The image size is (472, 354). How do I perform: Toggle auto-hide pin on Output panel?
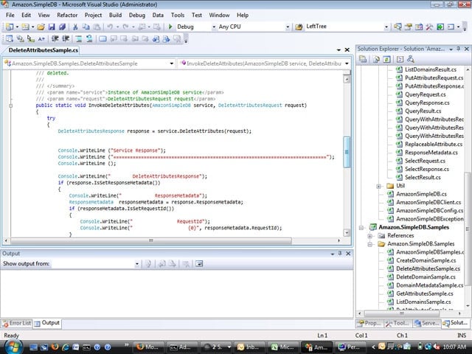[340, 254]
